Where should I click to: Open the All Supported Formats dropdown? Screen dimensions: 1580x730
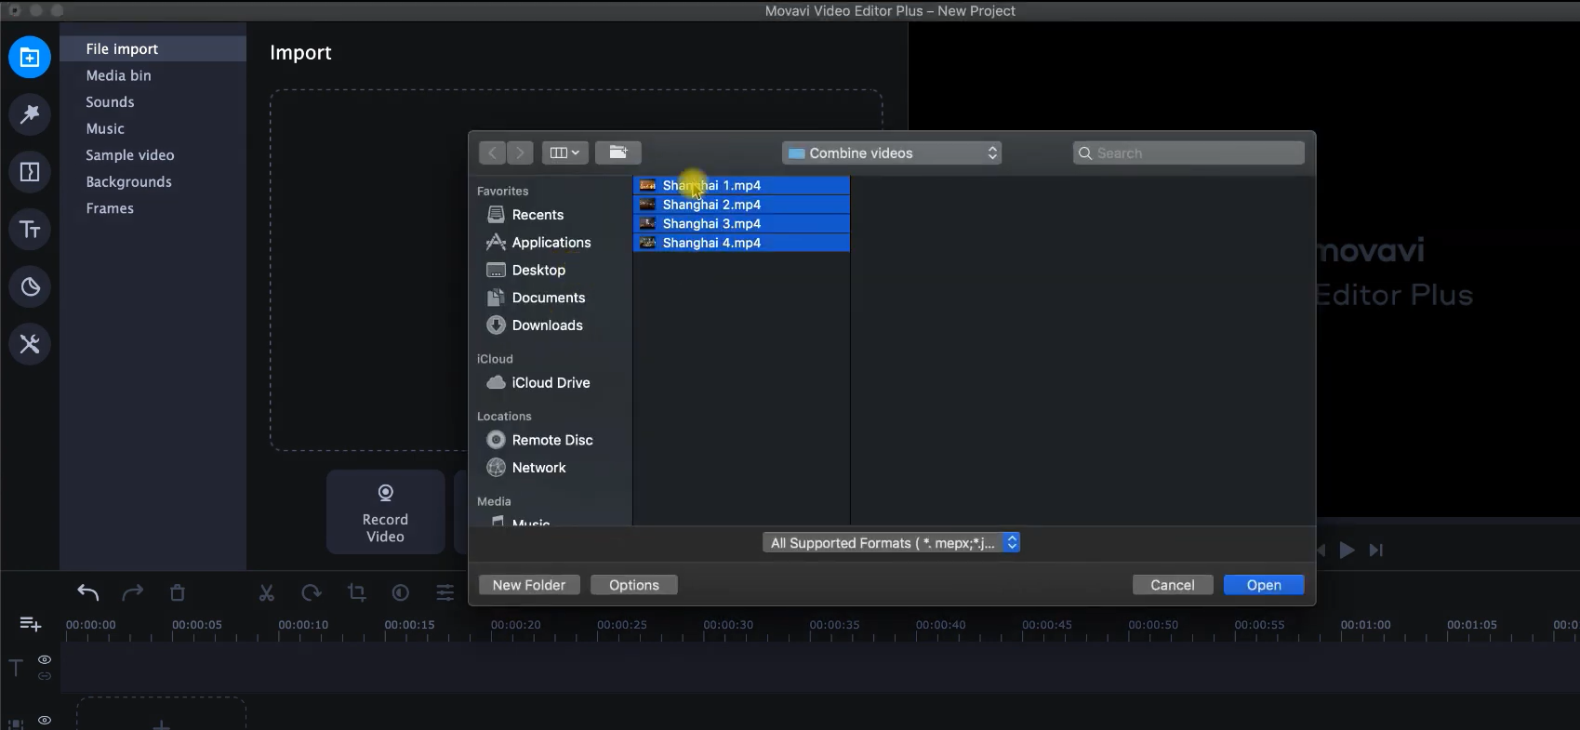(892, 543)
